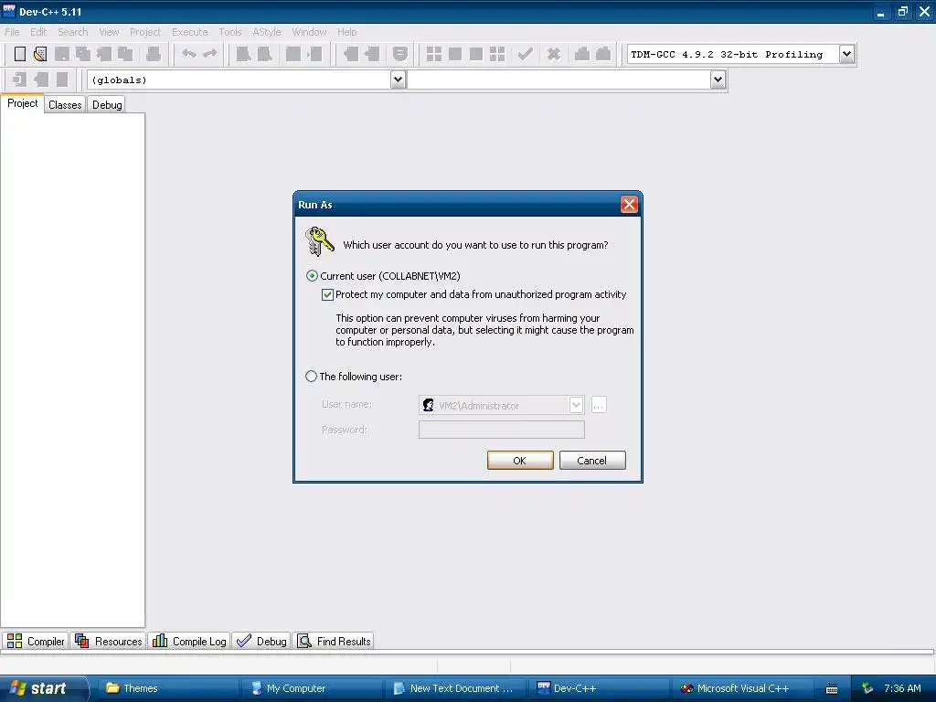The height and width of the screenshot is (702, 936).
Task: Click the Replace toolbar icon
Action: point(264,54)
